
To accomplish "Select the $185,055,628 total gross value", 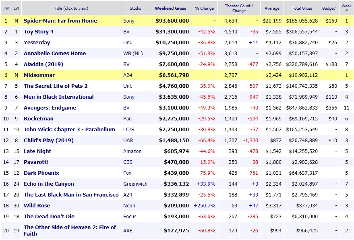I will (302, 21).
